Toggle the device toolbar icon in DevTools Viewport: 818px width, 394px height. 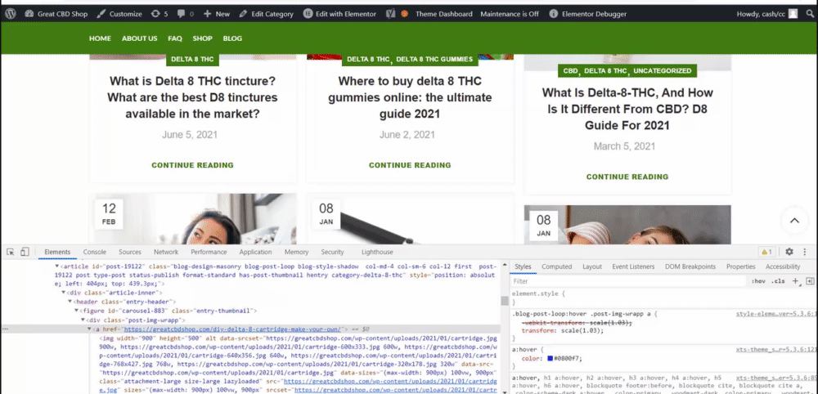tap(25, 252)
